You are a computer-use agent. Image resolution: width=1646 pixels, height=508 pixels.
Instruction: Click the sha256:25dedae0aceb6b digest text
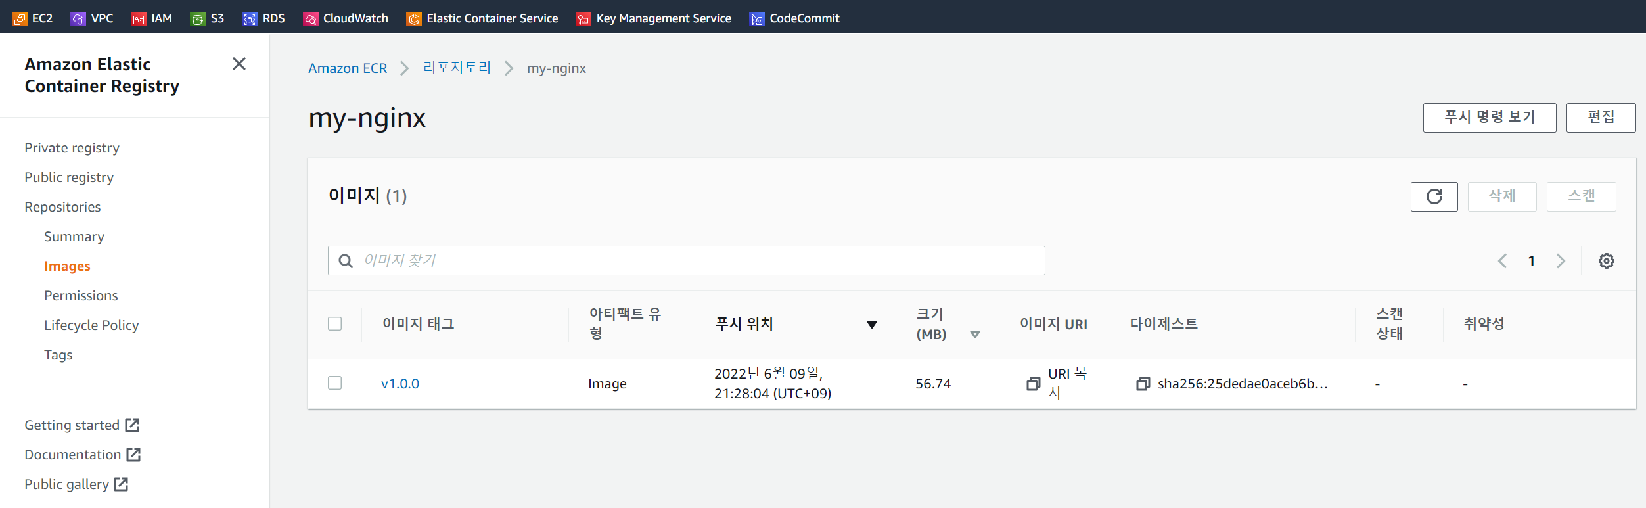click(1243, 384)
